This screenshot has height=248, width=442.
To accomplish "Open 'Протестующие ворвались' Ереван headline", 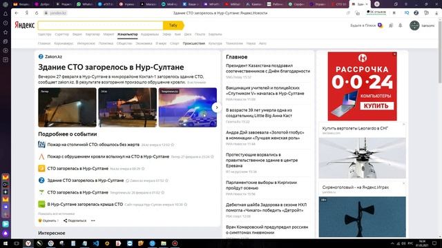I will pos(262,160).
